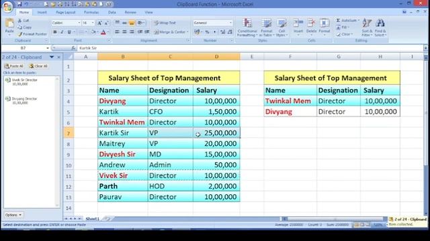Open Clipboard pane Options menu
Image resolution: width=430 pixels, height=241 pixels.
13,215
